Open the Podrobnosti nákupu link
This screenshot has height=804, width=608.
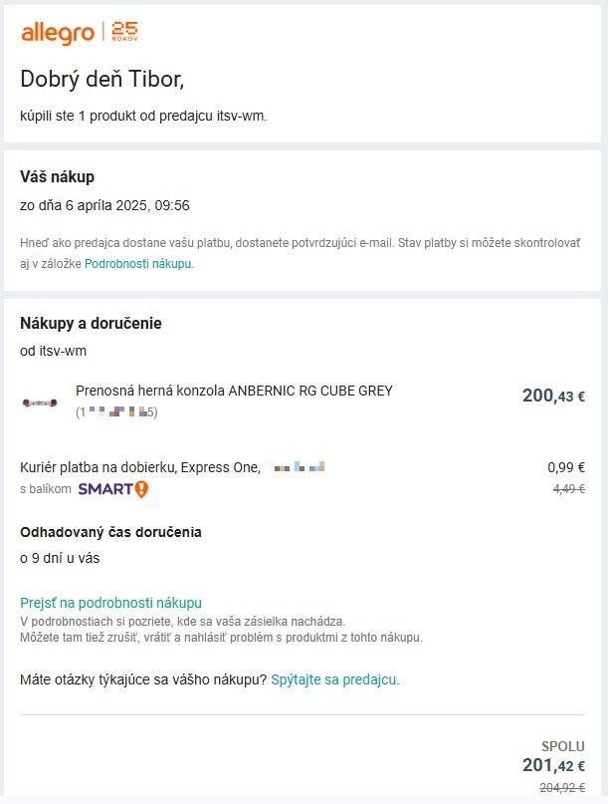137,264
